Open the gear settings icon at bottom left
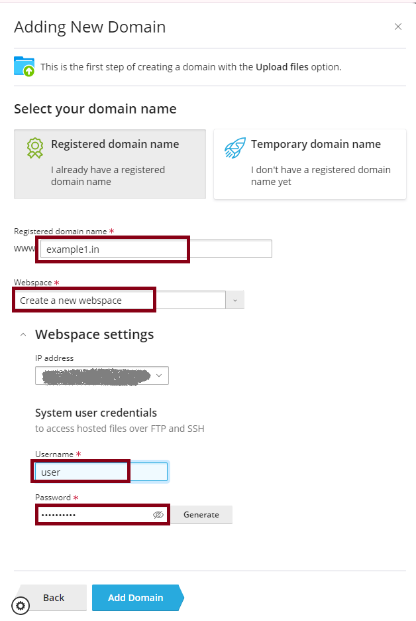Image resolution: width=416 pixels, height=621 pixels. (x=21, y=605)
